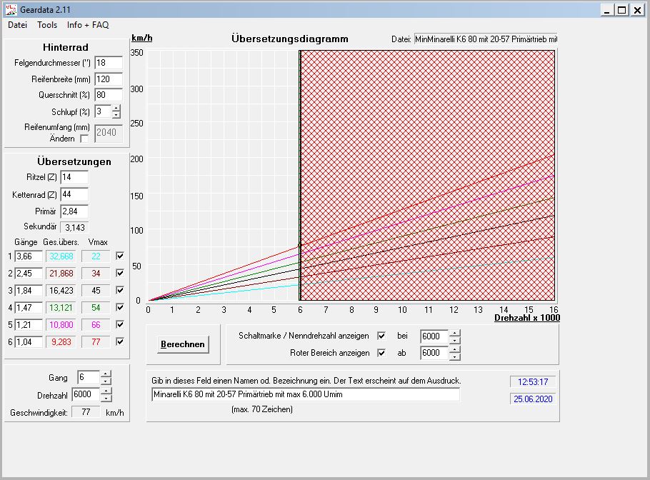Screen dimensions: 650x480
Task: Open the Datei menu
Action: pos(18,25)
